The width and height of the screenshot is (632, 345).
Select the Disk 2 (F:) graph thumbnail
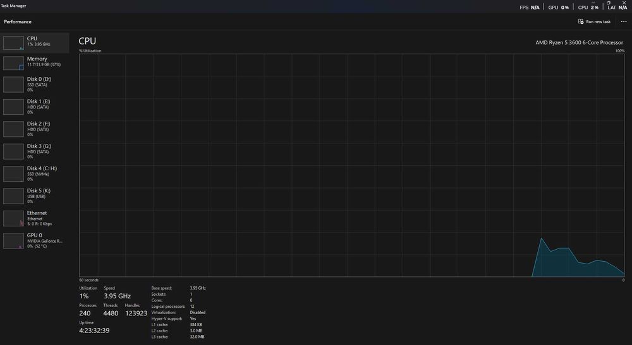pyautogui.click(x=13, y=129)
